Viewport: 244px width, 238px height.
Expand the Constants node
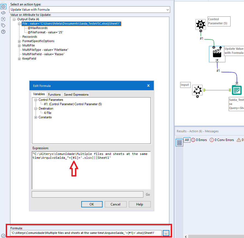tap(36, 117)
